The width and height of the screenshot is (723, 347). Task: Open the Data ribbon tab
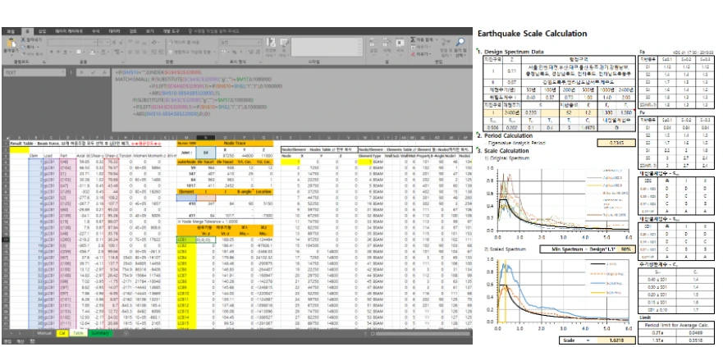click(x=114, y=31)
